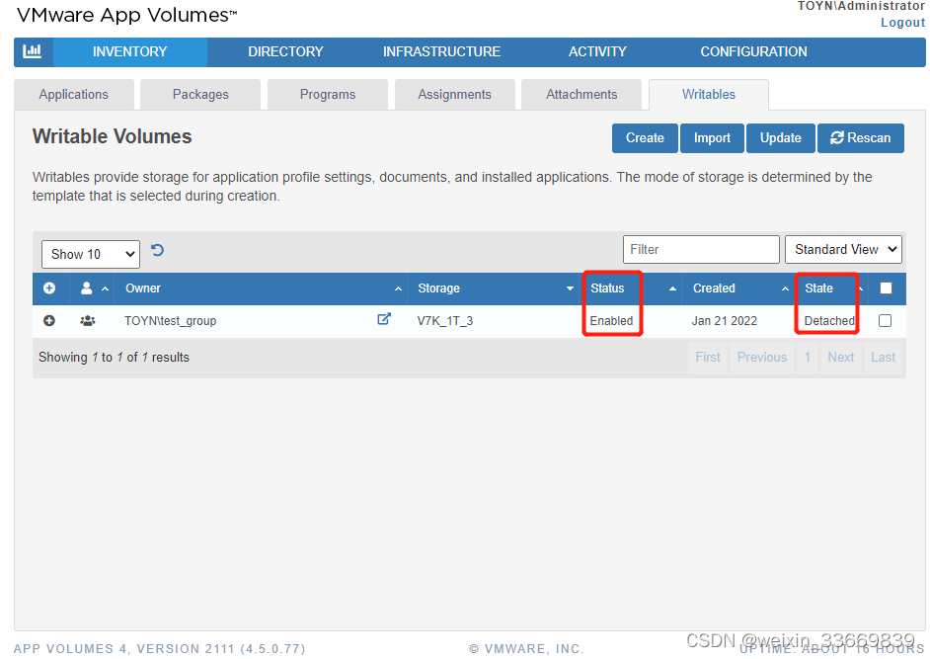This screenshot has width=930, height=659.
Task: Click the Previous pagination button
Action: 761,357
